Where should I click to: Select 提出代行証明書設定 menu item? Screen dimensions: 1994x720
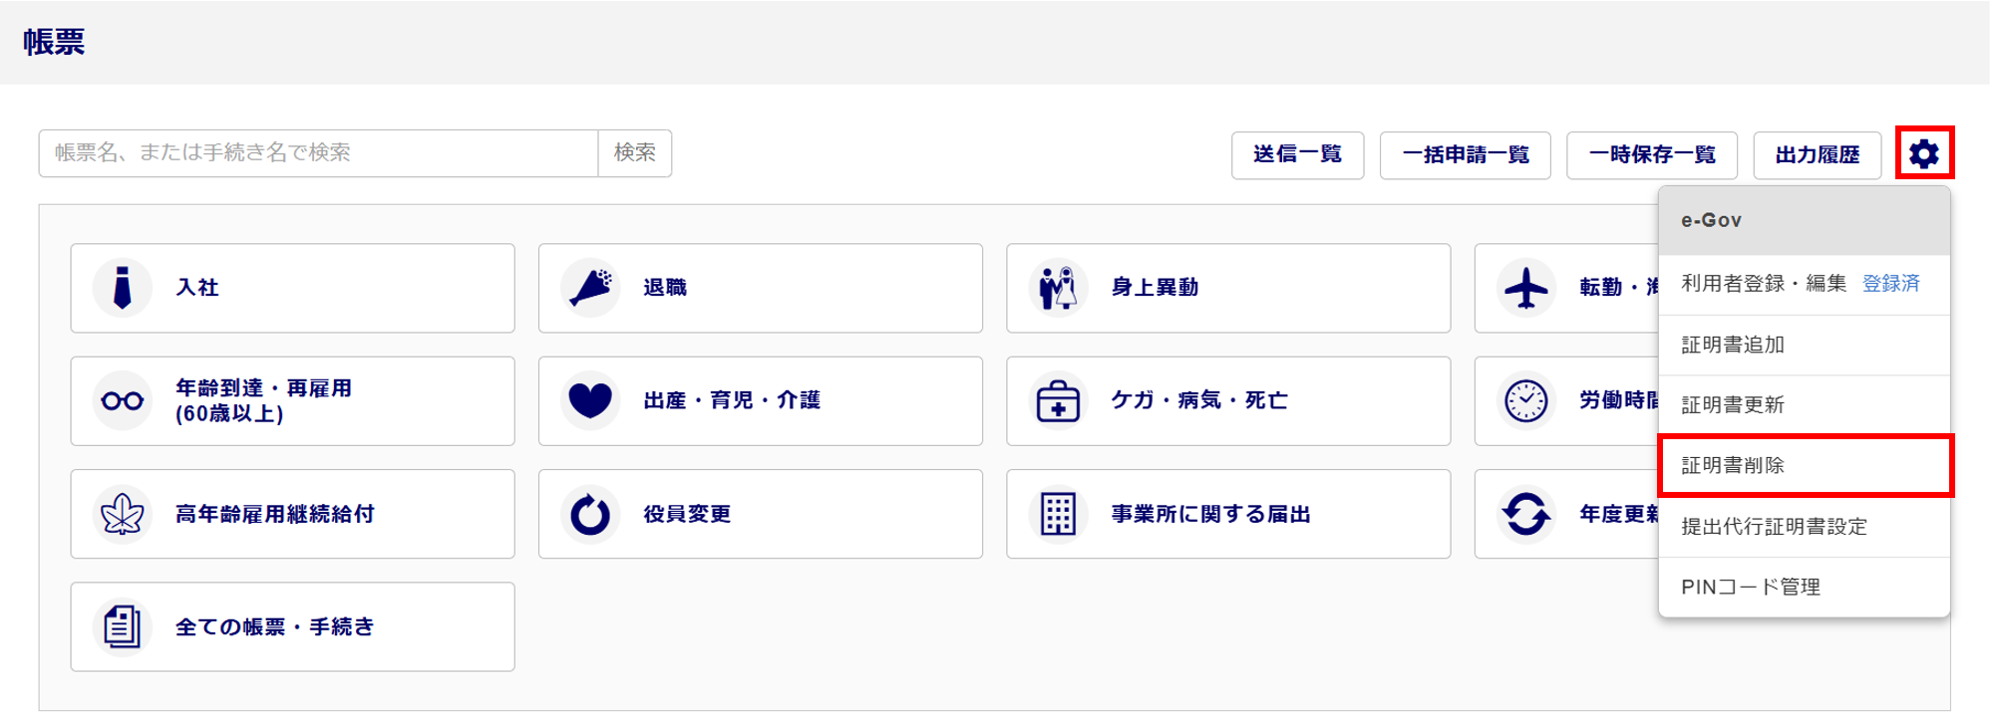click(1805, 526)
